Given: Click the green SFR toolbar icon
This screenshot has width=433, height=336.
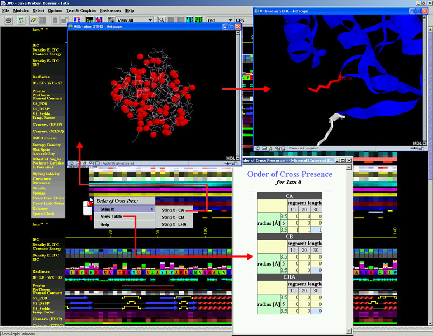Looking at the screenshot, I should (199, 20).
